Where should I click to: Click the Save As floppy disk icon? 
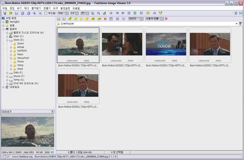(16, 13)
